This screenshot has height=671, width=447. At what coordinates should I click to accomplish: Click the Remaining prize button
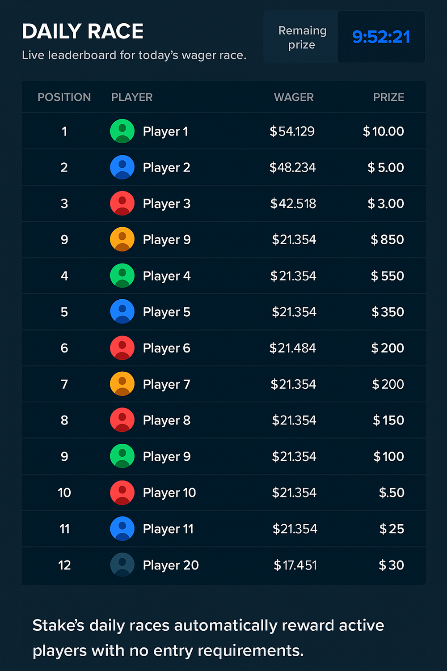point(301,37)
